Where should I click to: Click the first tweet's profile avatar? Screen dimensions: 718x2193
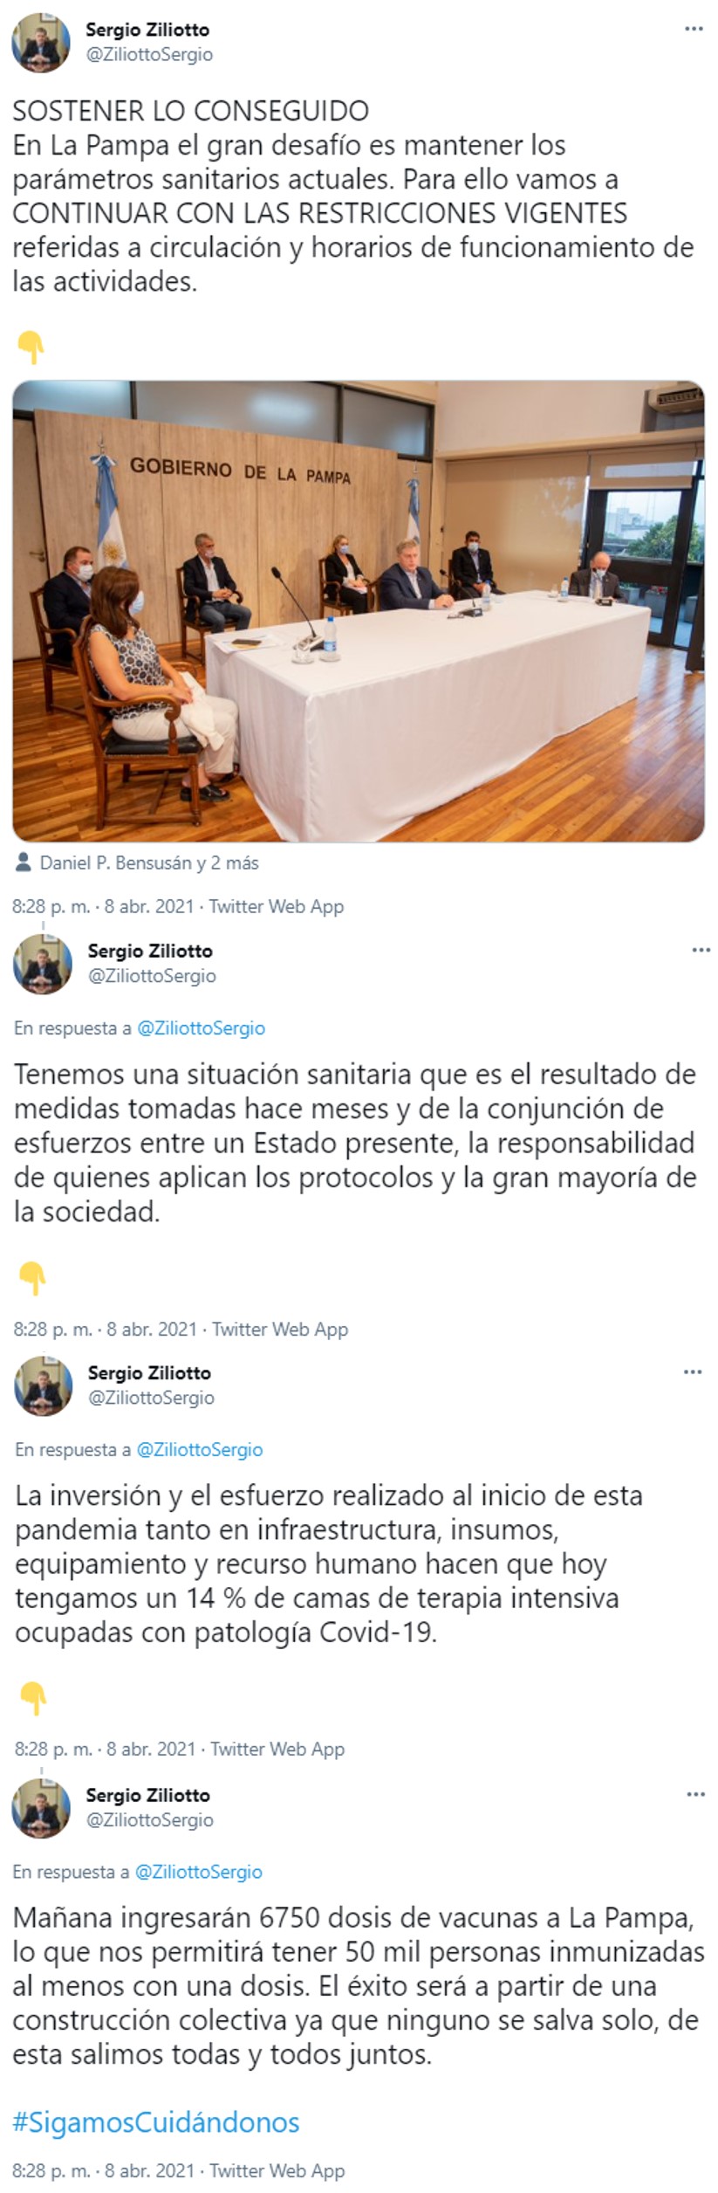tap(40, 42)
